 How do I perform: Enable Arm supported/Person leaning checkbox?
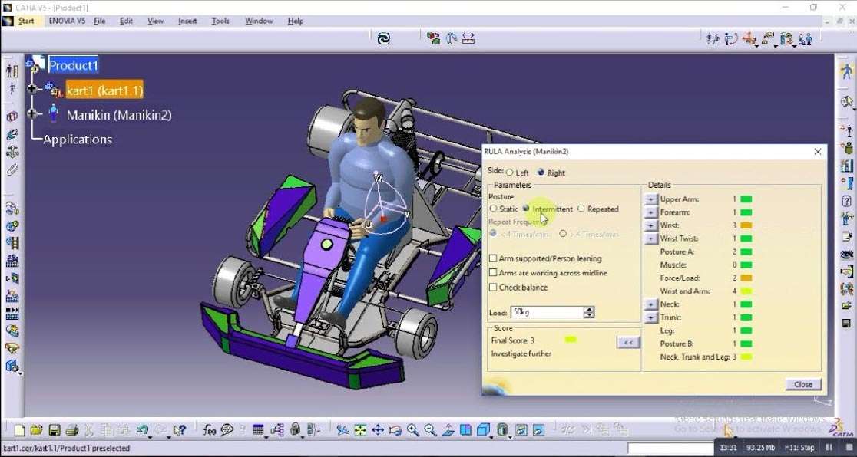493,259
